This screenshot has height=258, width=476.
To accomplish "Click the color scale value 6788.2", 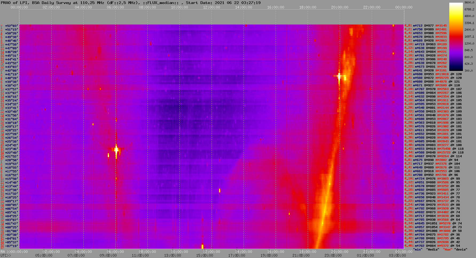I will [x=469, y=9].
